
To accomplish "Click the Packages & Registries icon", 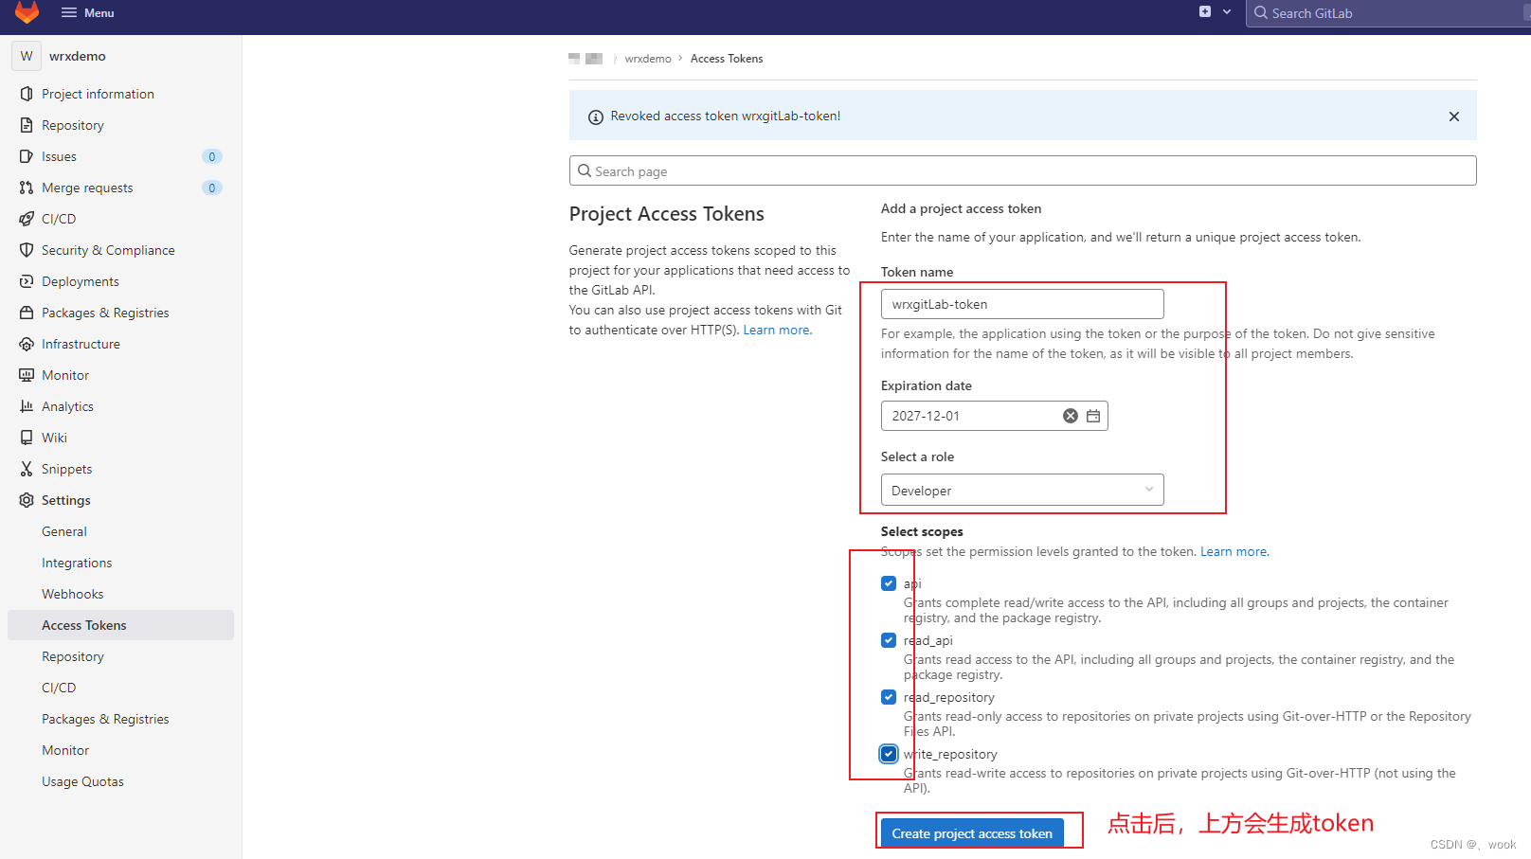I will click(27, 313).
